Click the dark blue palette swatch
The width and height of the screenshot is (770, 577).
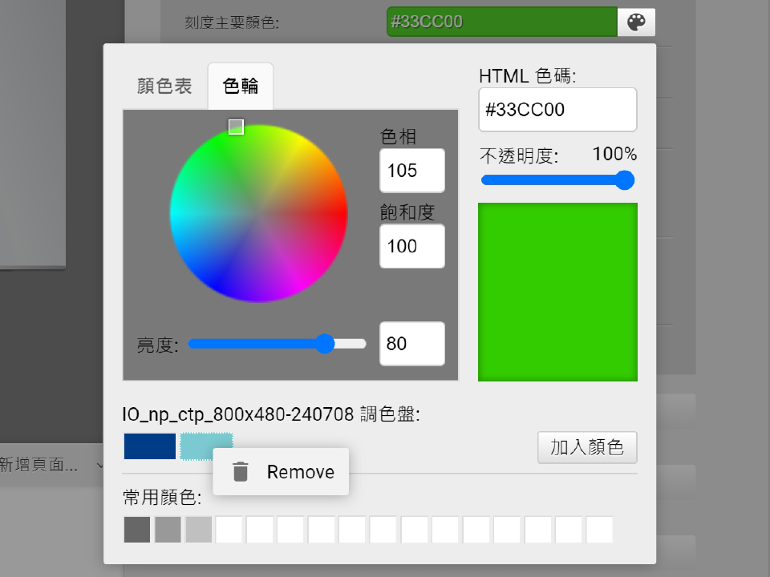pos(149,446)
